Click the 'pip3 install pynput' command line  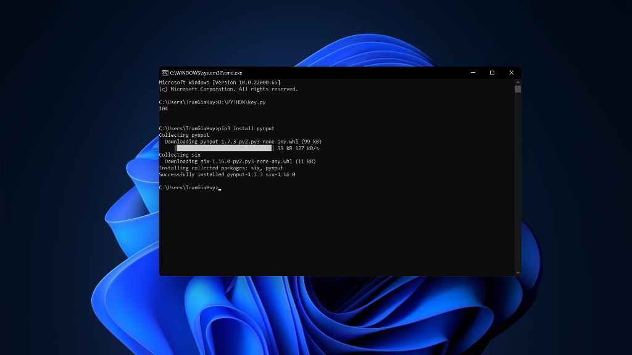pyautogui.click(x=217, y=128)
